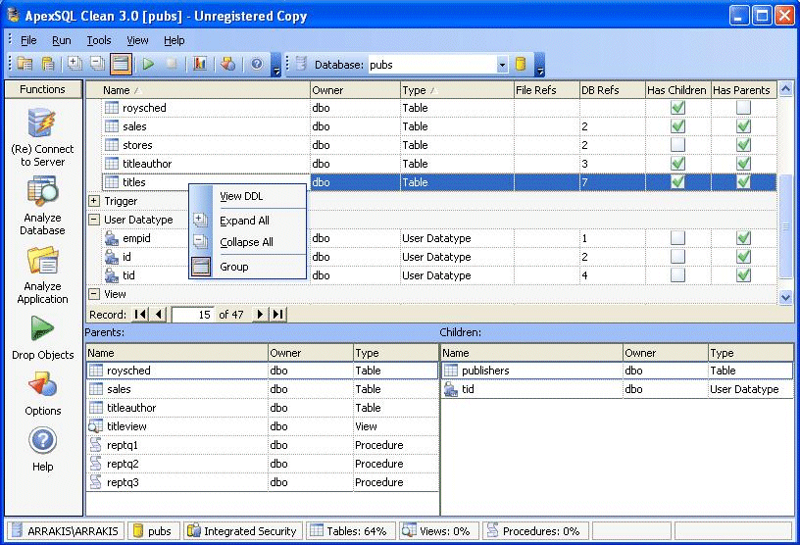Collapse the View group

coord(94,294)
